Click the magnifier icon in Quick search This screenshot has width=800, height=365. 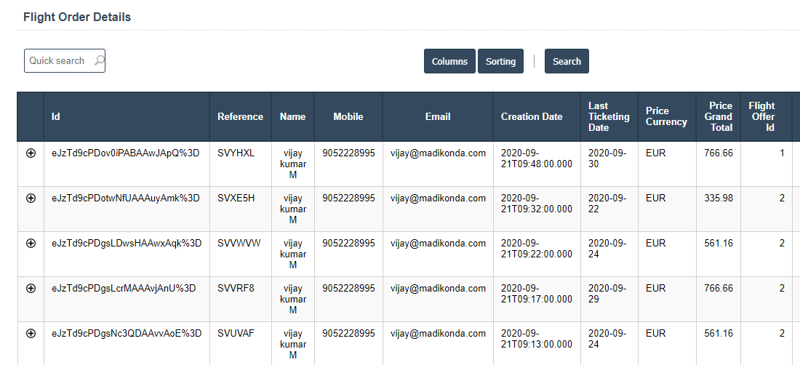pos(99,60)
